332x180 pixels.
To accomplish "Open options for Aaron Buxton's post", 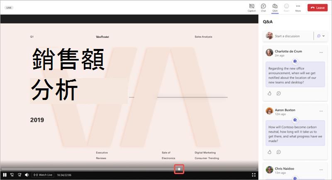I will tap(321, 111).
